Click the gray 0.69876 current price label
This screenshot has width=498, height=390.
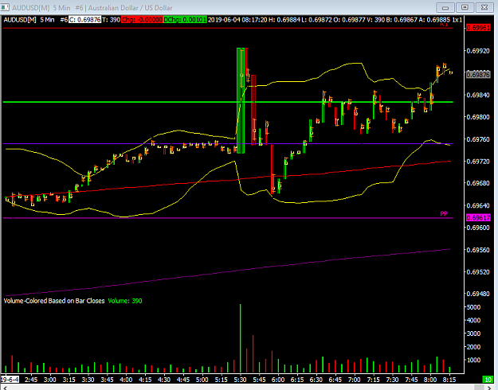pos(478,75)
